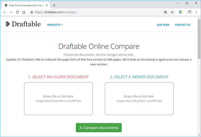Click the Draftable Online Compare heading
The height and width of the screenshot is (137, 201).
tap(99, 46)
